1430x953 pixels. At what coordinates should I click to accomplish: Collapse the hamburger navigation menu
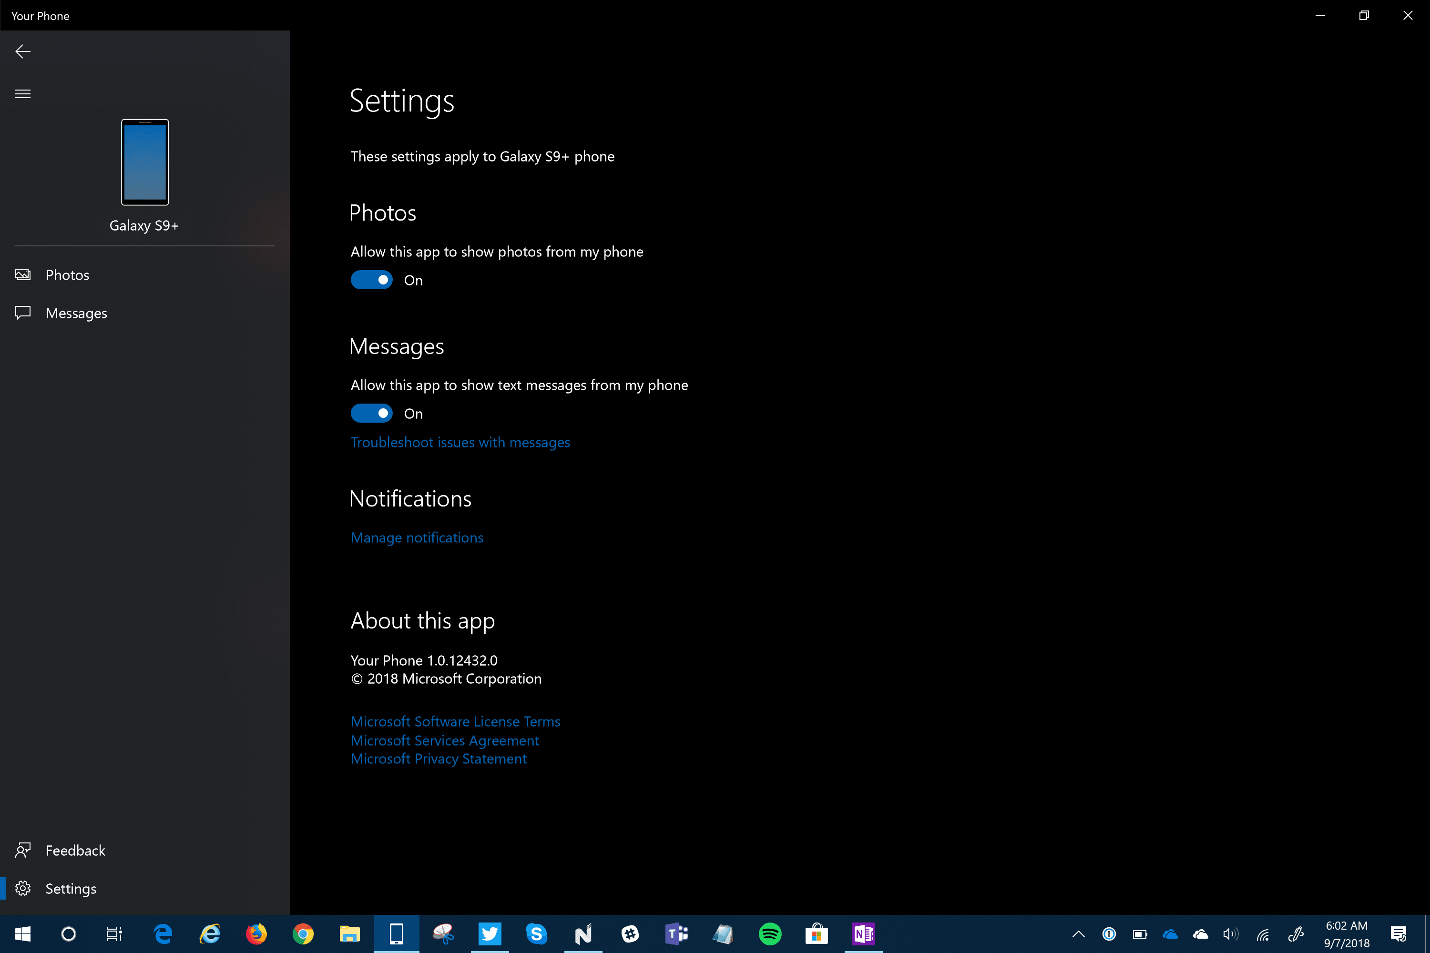pyautogui.click(x=22, y=93)
